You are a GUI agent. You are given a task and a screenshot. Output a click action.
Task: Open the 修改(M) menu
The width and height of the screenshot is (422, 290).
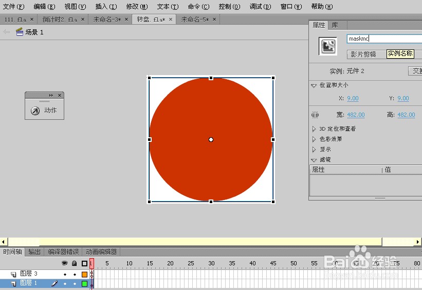coord(137,7)
